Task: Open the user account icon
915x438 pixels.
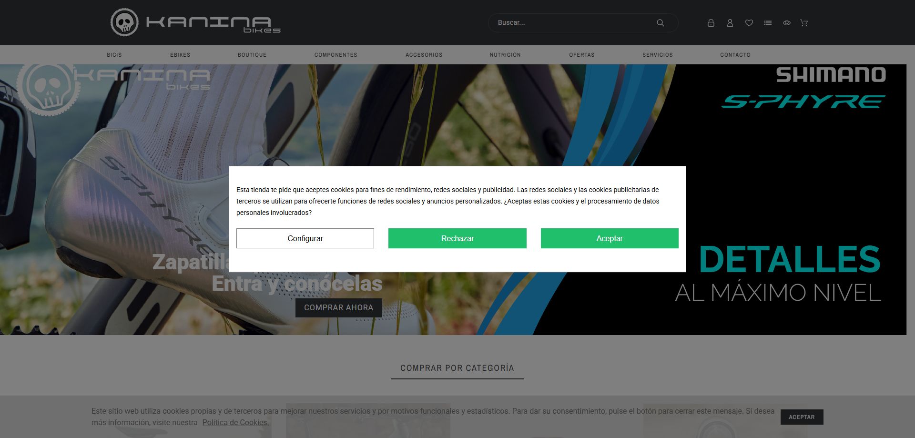Action: click(730, 23)
